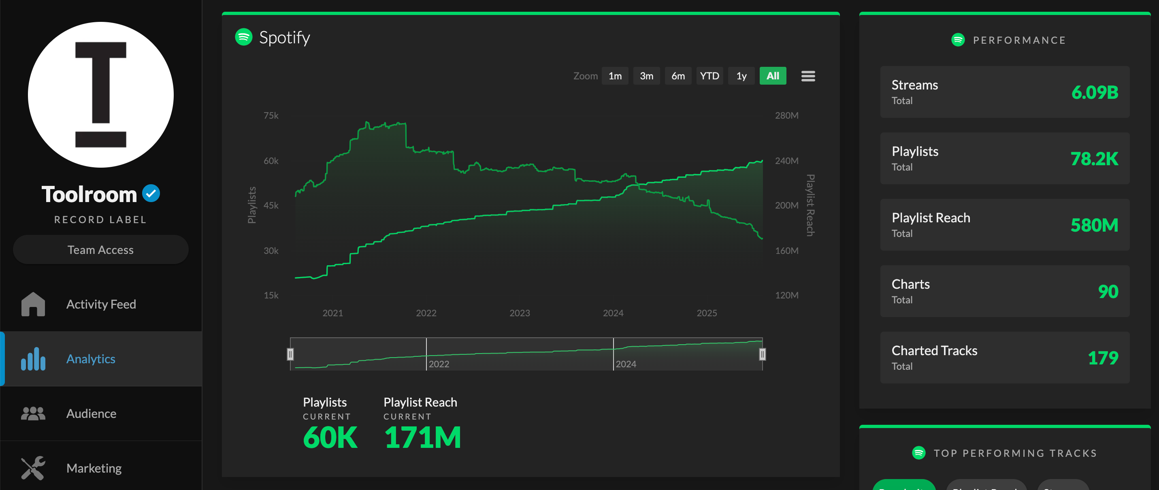Screen dimensions: 1159x490
Task: Click the 3m zoom button
Action: click(x=647, y=76)
